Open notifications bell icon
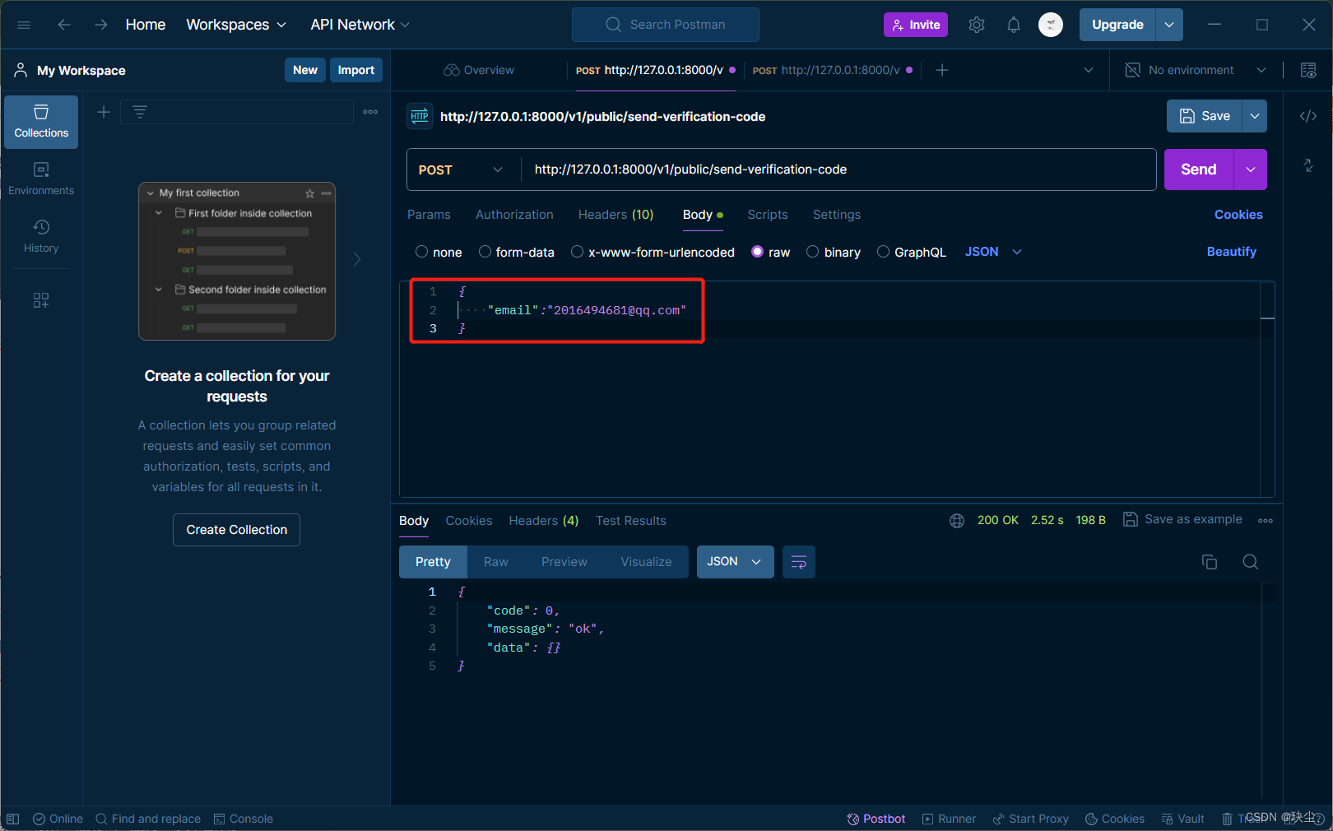 click(1014, 25)
